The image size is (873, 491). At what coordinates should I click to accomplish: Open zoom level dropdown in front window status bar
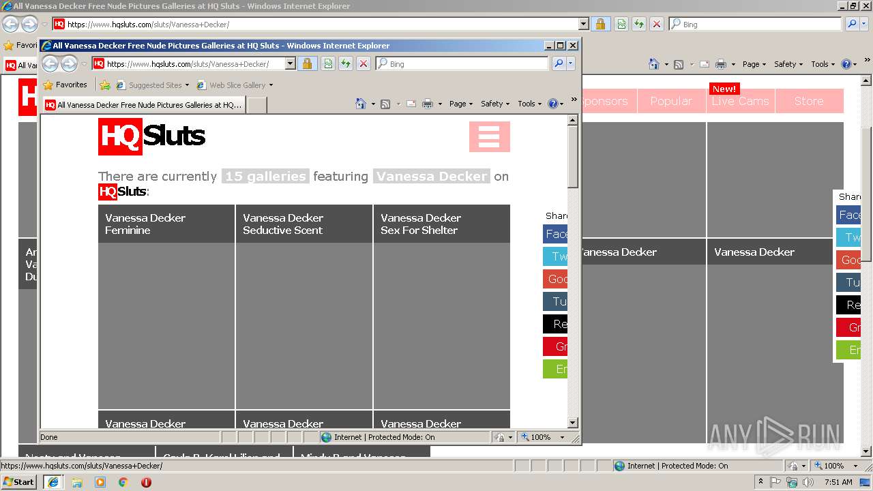pos(563,438)
